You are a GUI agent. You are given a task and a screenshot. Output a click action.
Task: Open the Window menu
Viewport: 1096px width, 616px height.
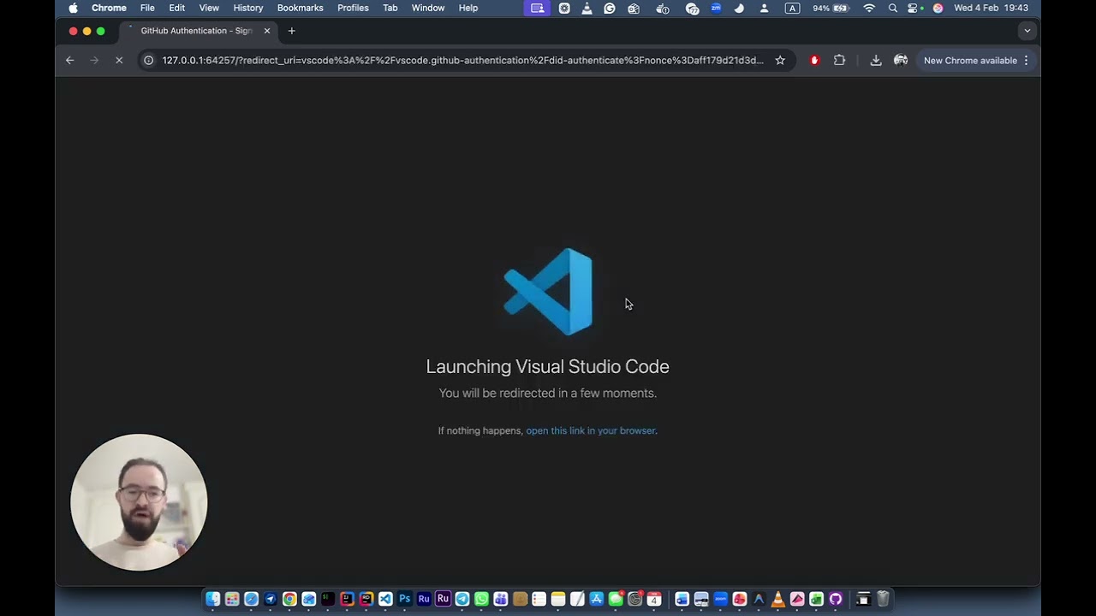tap(428, 8)
